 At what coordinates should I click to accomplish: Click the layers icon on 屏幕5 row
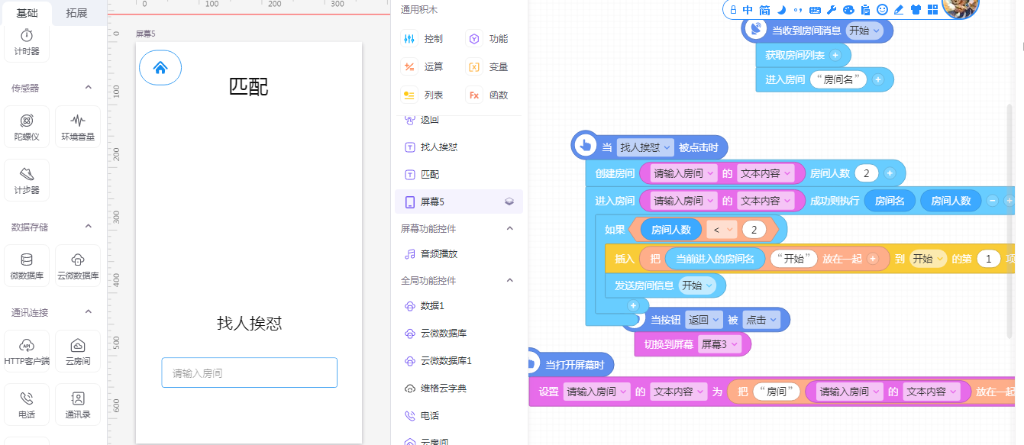pos(509,202)
